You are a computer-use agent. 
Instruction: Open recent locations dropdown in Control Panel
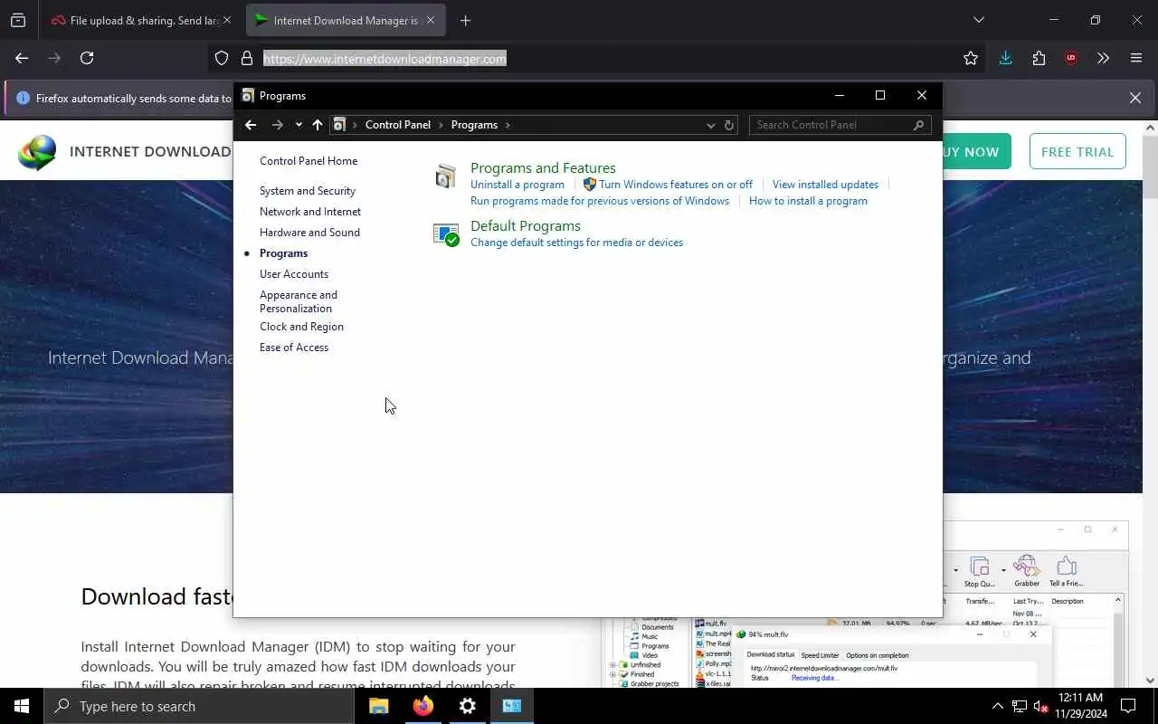point(299,125)
